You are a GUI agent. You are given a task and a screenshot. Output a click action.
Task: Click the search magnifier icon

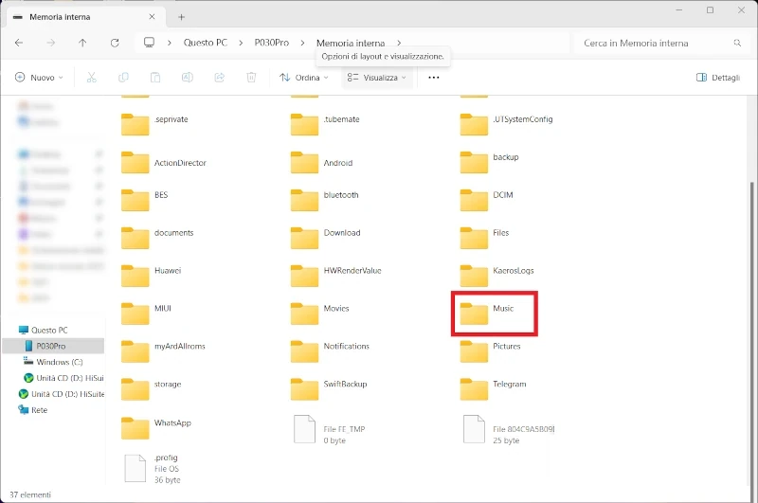pyautogui.click(x=737, y=43)
